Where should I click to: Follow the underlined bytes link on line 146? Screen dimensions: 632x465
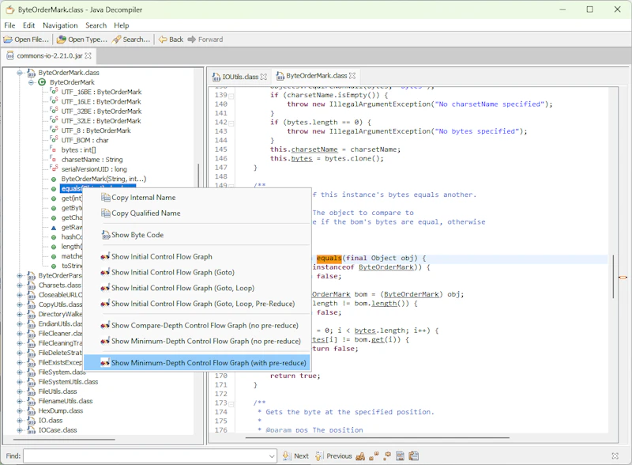(302, 159)
